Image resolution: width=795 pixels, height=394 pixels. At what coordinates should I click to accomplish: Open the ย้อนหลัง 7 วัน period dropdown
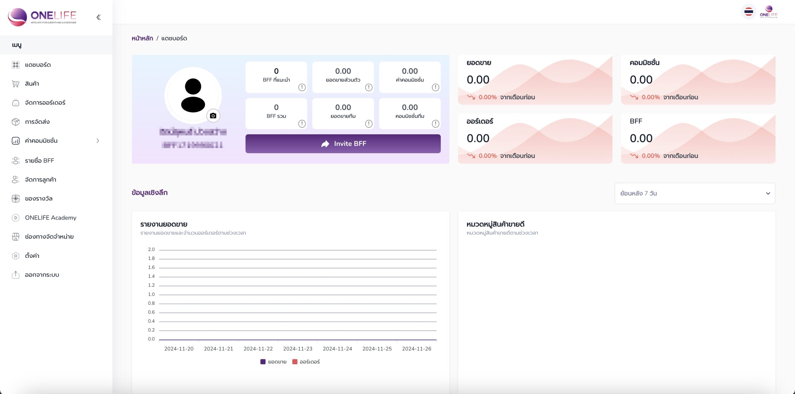coord(695,193)
